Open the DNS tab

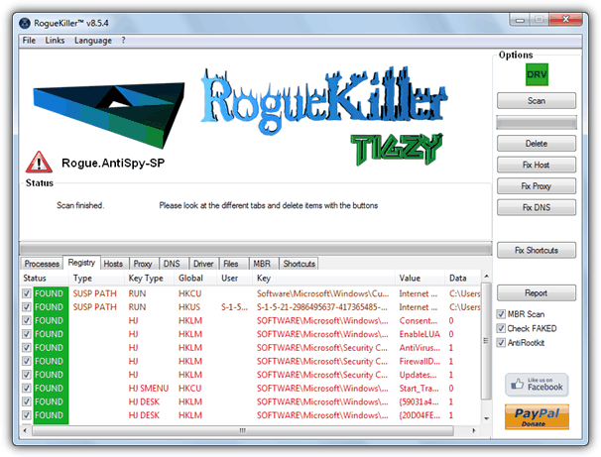point(172,264)
